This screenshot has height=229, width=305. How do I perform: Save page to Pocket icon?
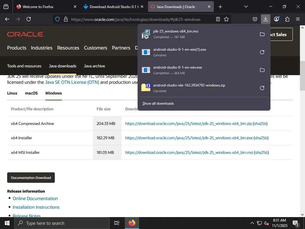coord(255,19)
